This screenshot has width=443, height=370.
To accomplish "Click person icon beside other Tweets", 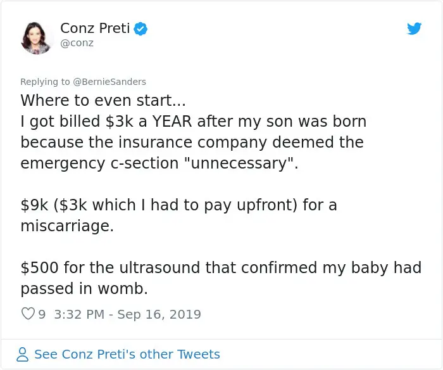I will click(22, 354).
